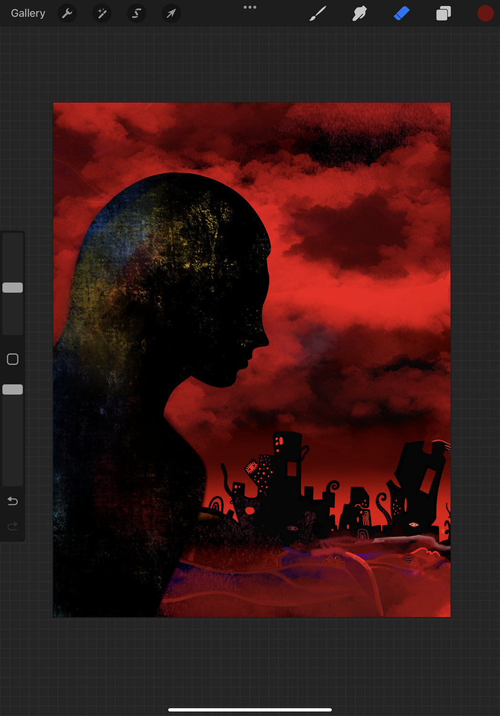Undo the last action

13,501
